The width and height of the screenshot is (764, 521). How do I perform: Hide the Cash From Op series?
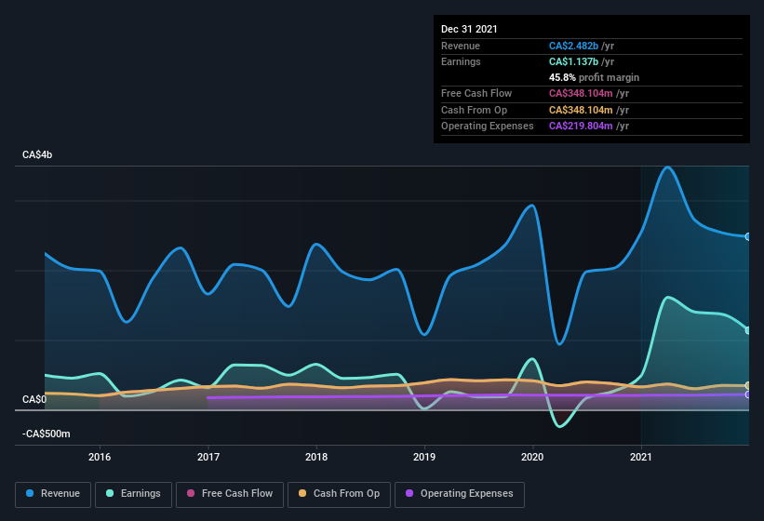pyautogui.click(x=339, y=494)
